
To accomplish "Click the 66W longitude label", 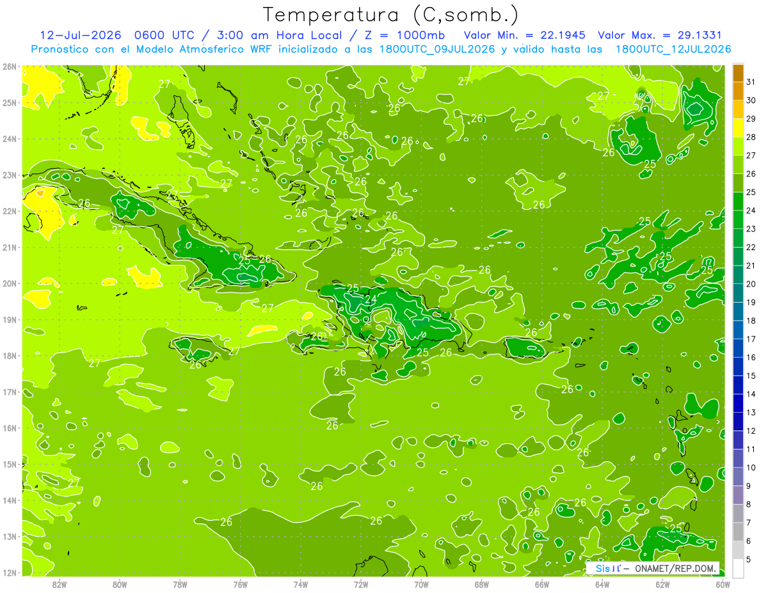I will 542,584.
